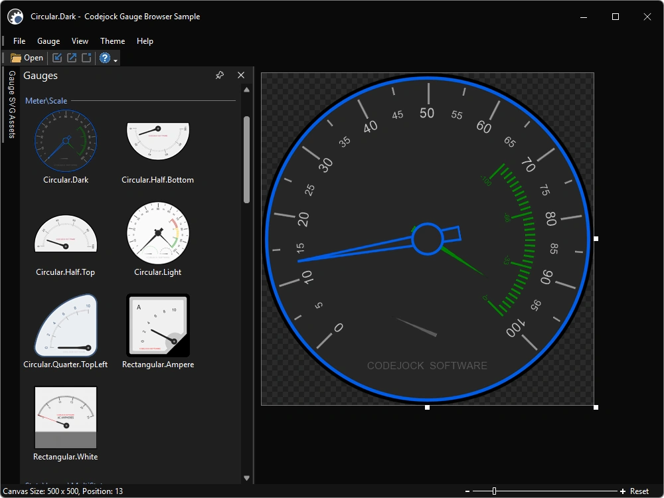Open the Theme menu
Screen dimensions: 664x498
coord(112,41)
